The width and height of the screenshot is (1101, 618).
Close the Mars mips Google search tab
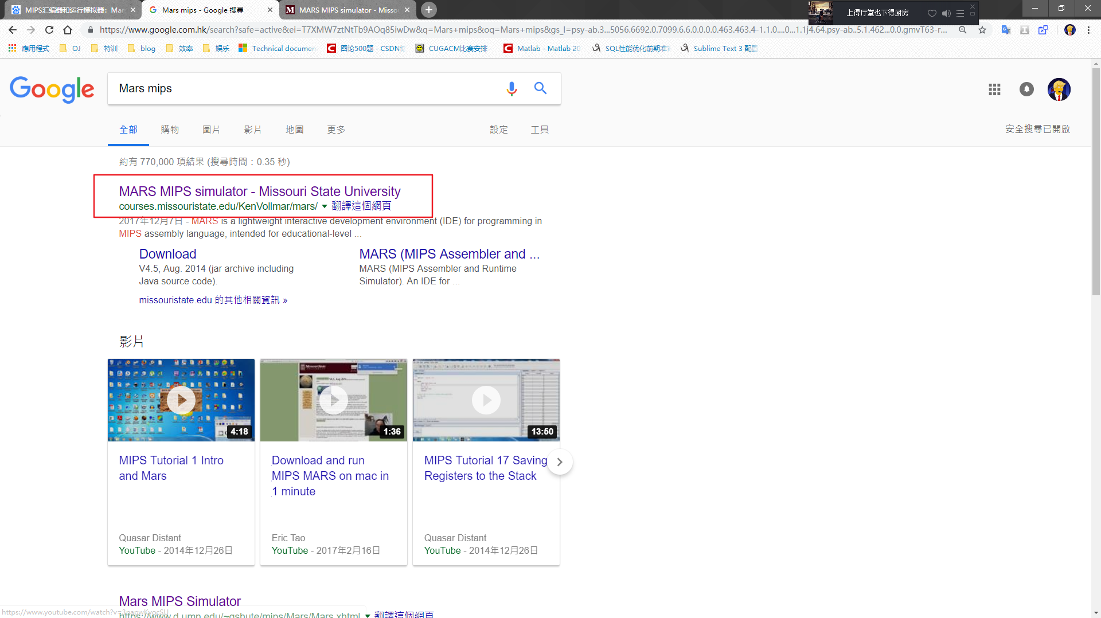(270, 10)
